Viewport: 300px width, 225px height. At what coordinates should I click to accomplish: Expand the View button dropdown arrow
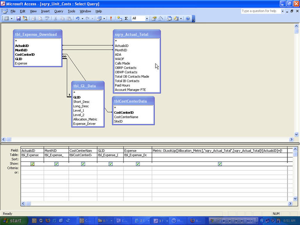coord(12,18)
